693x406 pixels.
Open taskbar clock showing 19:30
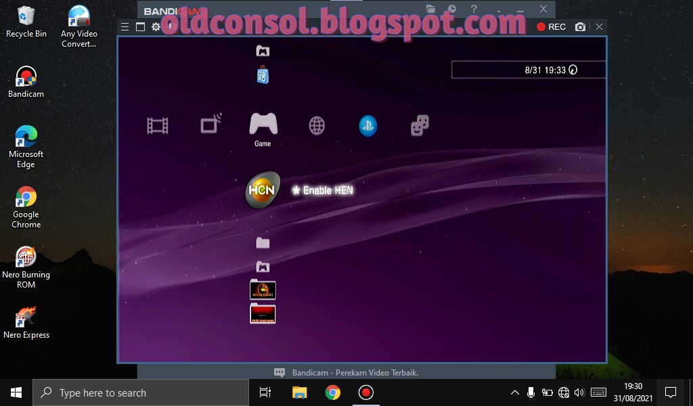tap(633, 392)
